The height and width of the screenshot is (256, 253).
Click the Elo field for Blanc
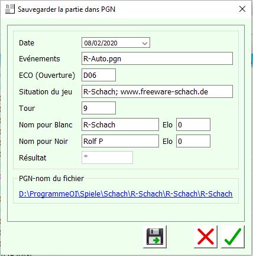click(193, 124)
